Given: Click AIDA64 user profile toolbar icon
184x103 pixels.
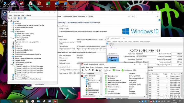Looking at the screenshot, I should coord(97,70).
